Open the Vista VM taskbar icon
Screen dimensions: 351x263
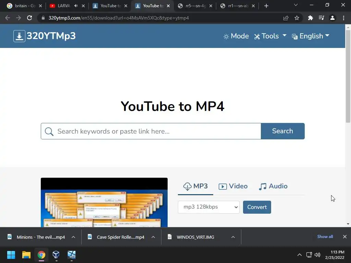pyautogui.click(x=72, y=255)
